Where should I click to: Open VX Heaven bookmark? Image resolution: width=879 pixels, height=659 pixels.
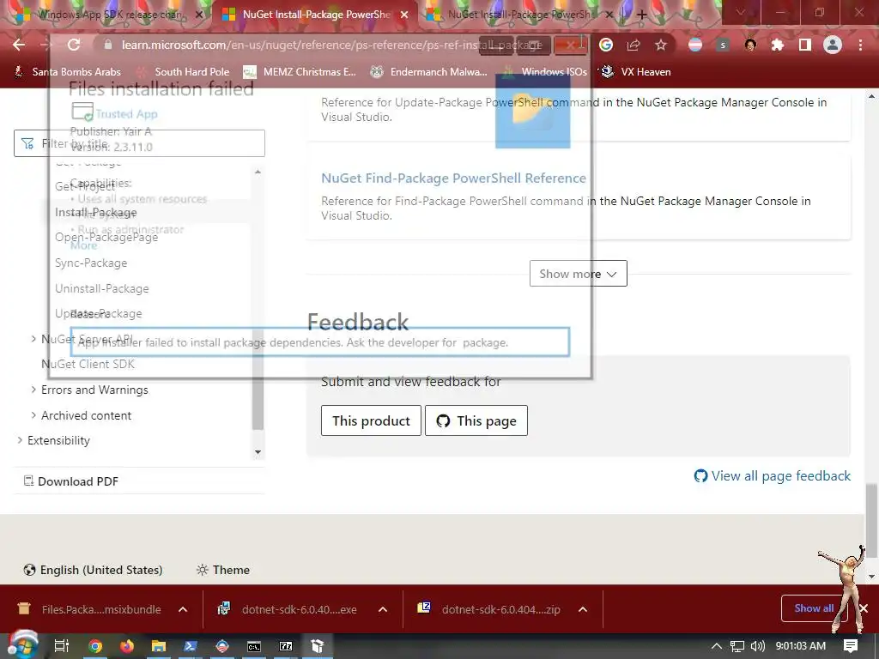635,72
